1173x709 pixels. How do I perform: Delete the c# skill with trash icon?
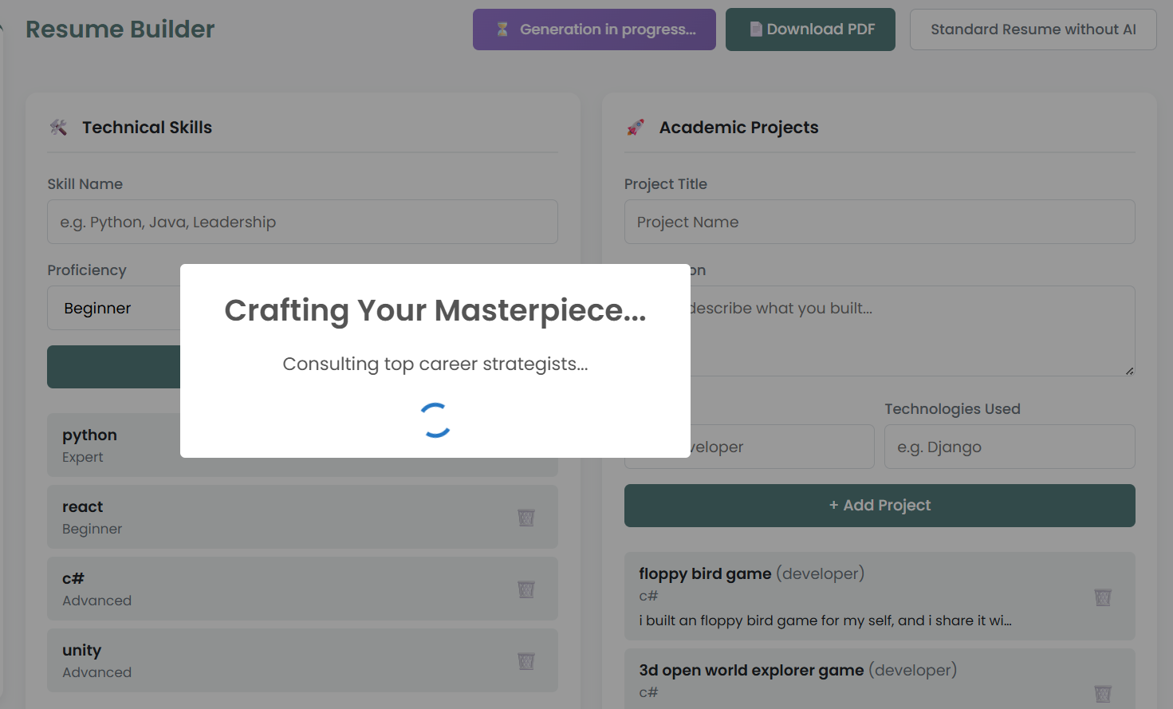[x=526, y=589]
